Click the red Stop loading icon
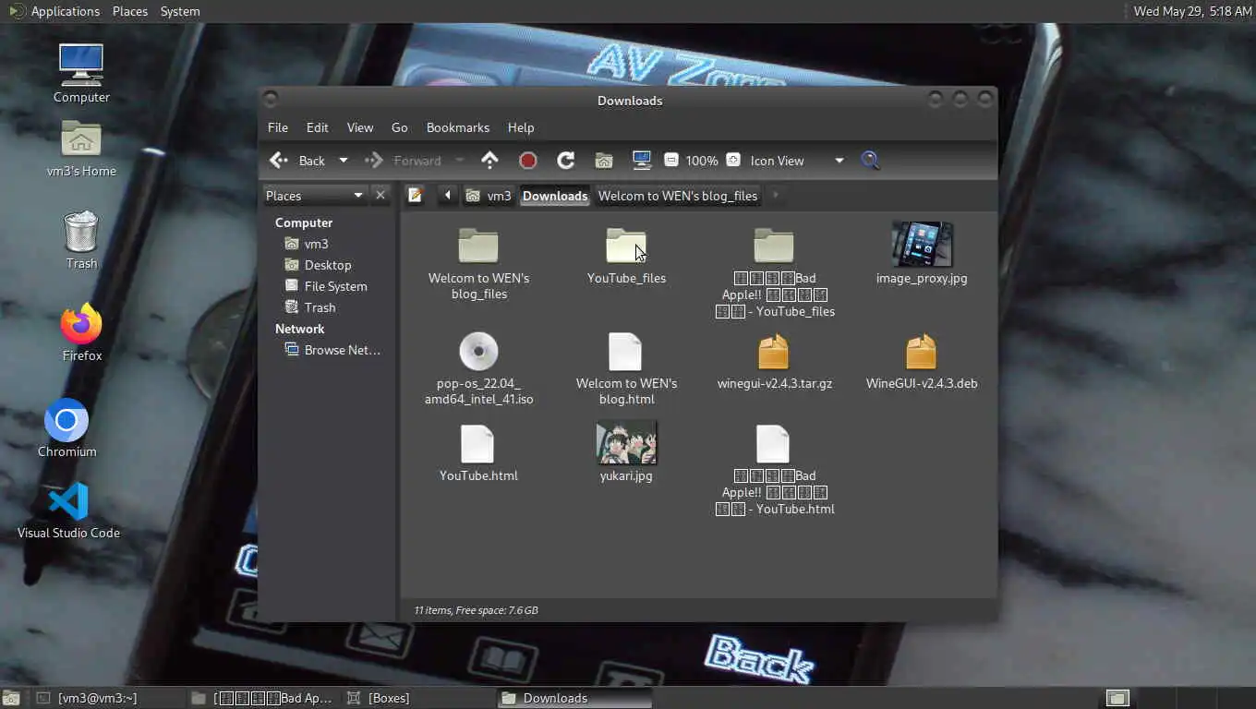Viewport: 1256px width, 709px height. pos(528,161)
